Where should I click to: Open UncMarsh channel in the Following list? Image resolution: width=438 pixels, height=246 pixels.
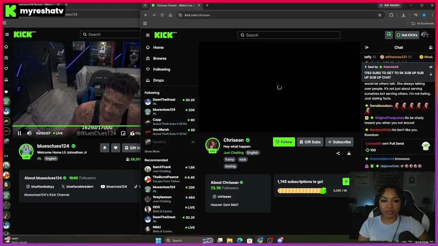(x=170, y=132)
